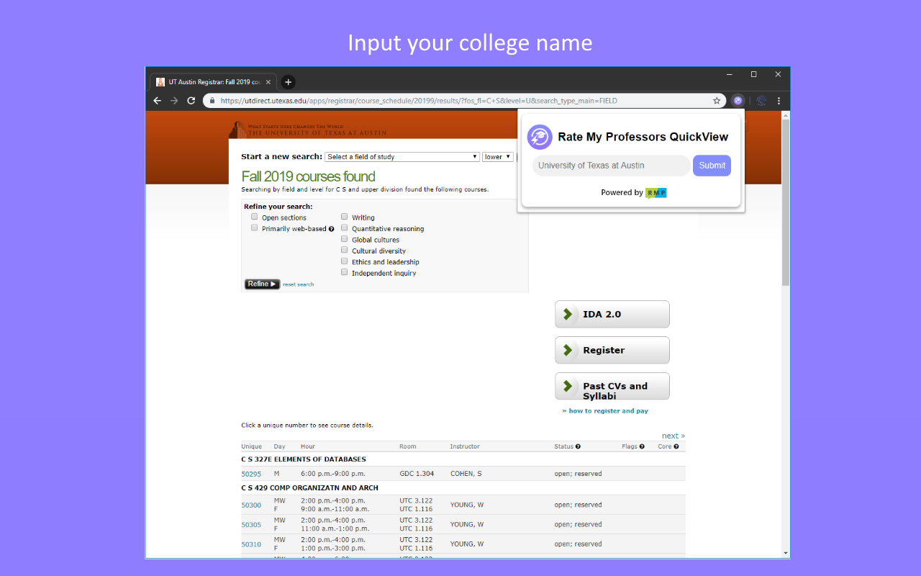
Task: Enable the Writing filter checkbox
Action: pos(344,217)
